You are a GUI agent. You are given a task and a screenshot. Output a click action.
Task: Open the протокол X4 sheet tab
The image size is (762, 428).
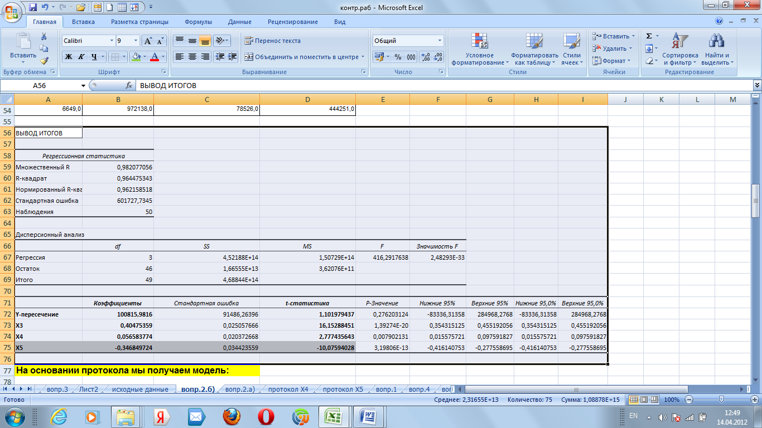[288, 390]
